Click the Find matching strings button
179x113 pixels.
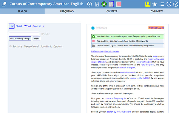[20, 38]
